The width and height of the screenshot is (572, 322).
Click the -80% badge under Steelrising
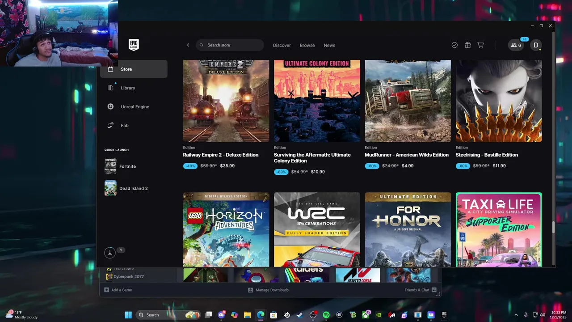click(463, 166)
